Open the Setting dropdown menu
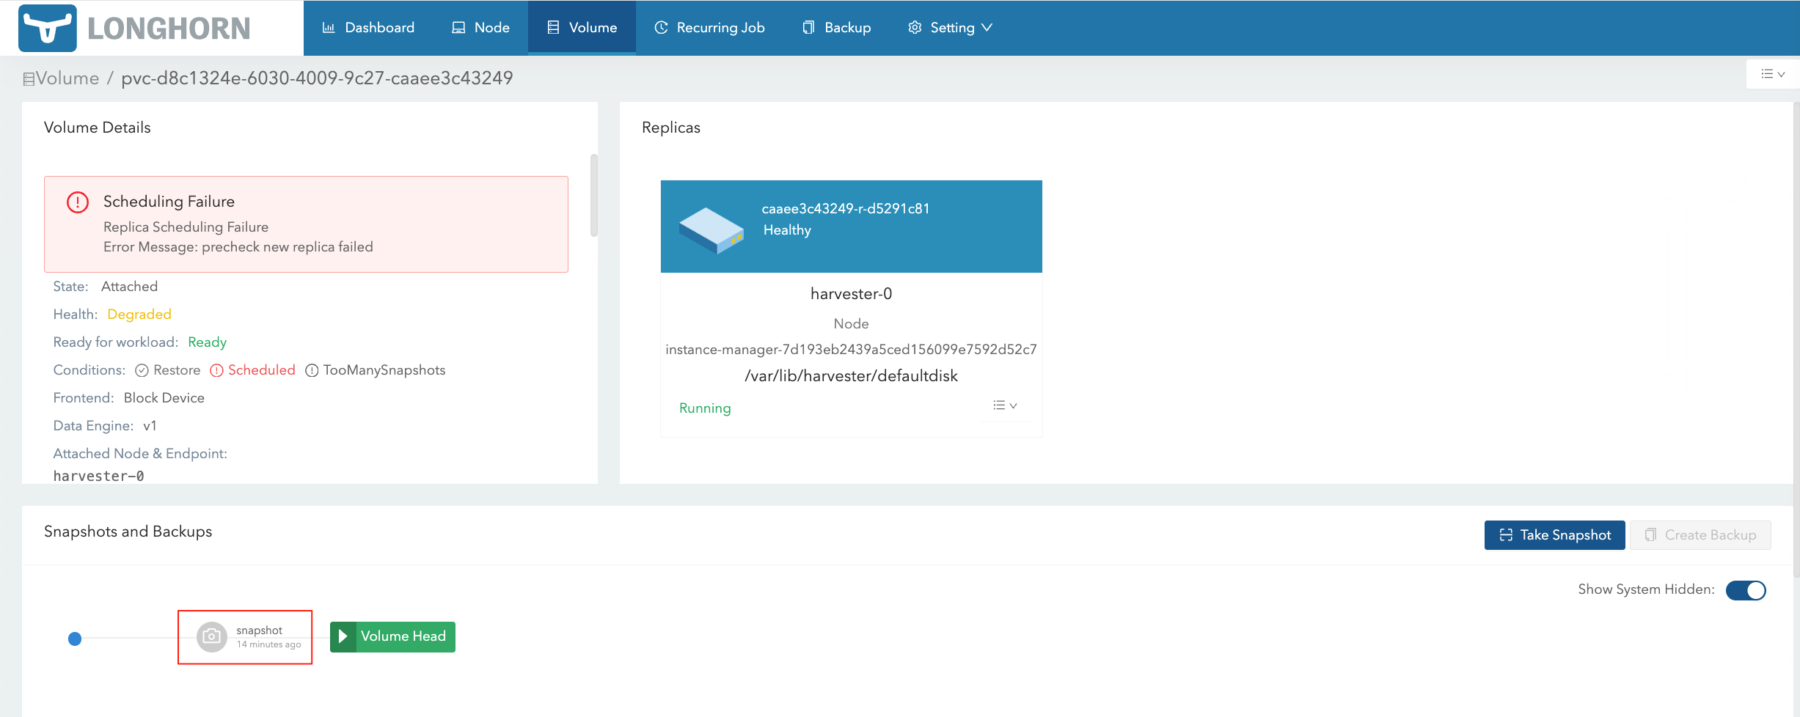The image size is (1800, 717). [x=950, y=28]
